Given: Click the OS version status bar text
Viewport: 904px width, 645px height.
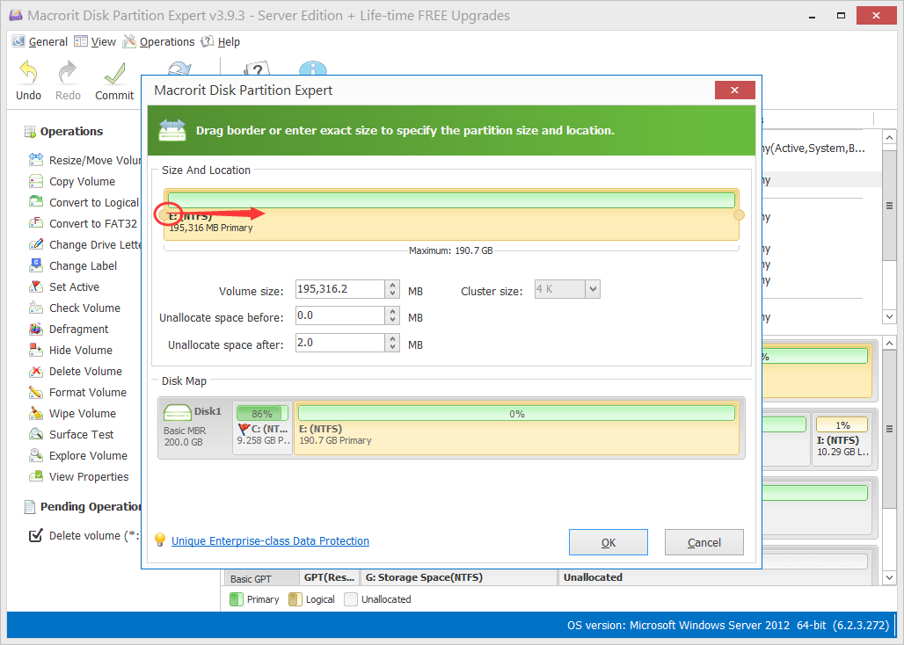Looking at the screenshot, I should click(728, 625).
